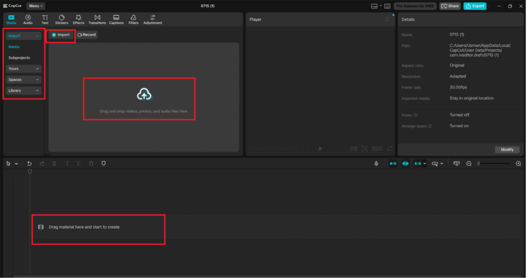528x278 pixels.
Task: Open the Audio tab
Action: [28, 20]
